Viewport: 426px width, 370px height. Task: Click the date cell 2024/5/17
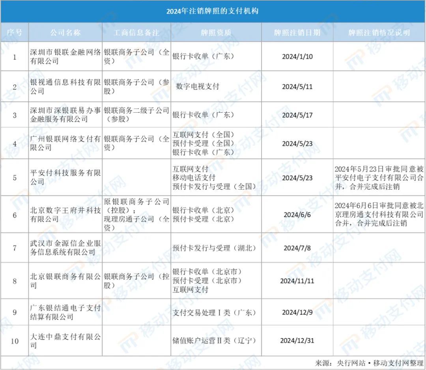pyautogui.click(x=297, y=115)
